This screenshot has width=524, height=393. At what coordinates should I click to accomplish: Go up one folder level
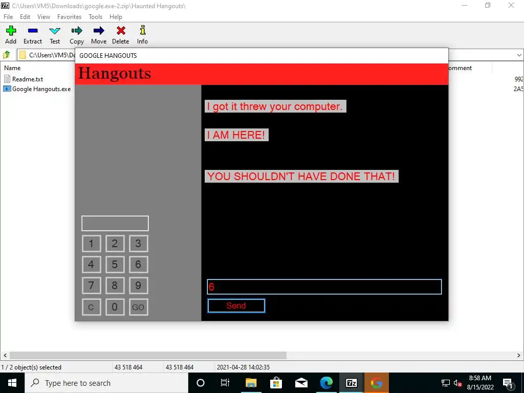6,55
